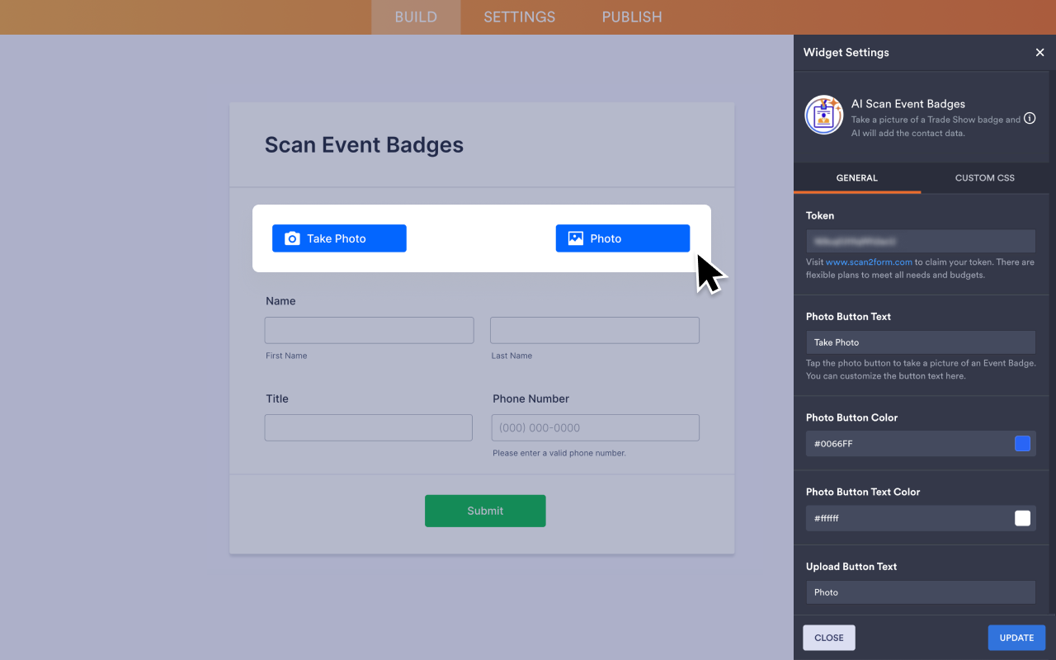
Task: Open the Settings tab in top bar
Action: [x=519, y=17]
